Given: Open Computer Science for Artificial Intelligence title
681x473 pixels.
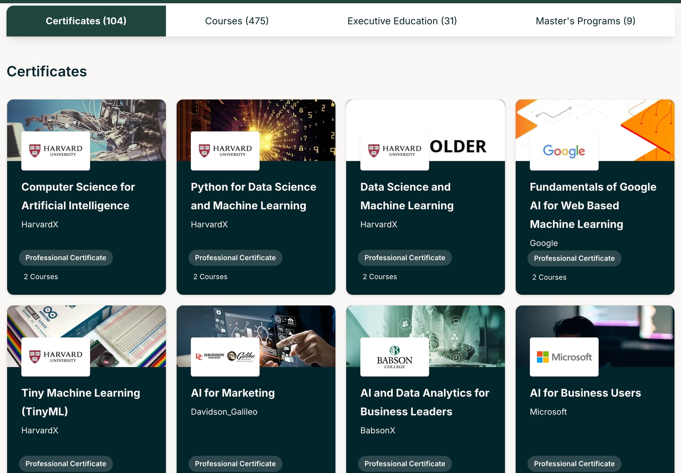Looking at the screenshot, I should (78, 196).
